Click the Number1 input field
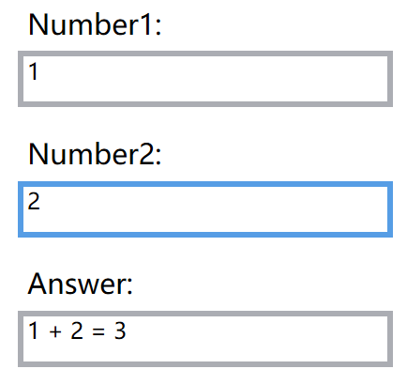The image size is (407, 369). [205, 79]
